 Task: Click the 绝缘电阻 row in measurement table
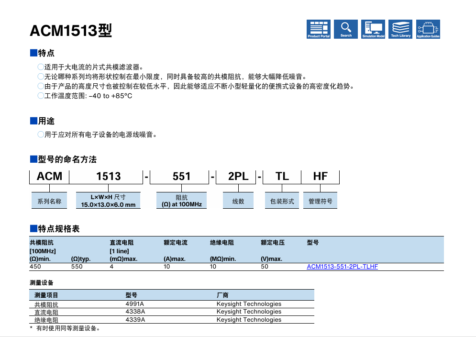point(172,320)
